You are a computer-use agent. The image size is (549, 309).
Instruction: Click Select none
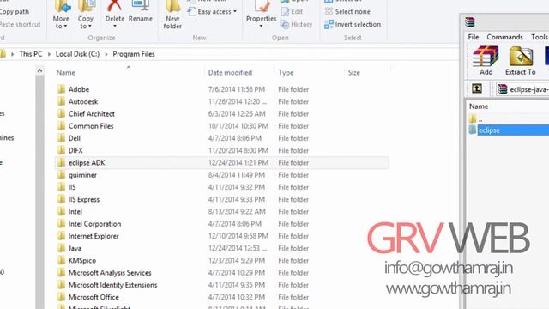point(347,11)
